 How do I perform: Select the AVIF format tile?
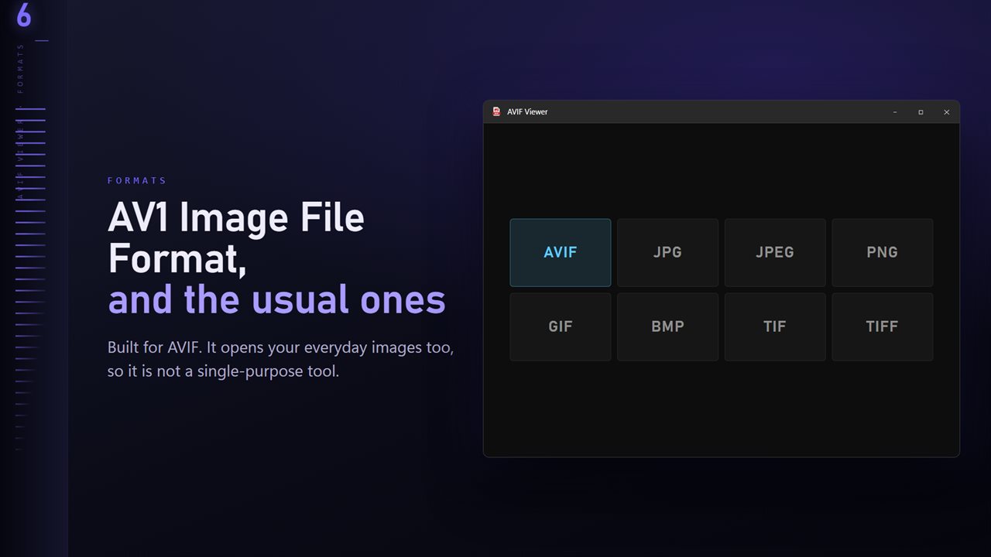560,252
